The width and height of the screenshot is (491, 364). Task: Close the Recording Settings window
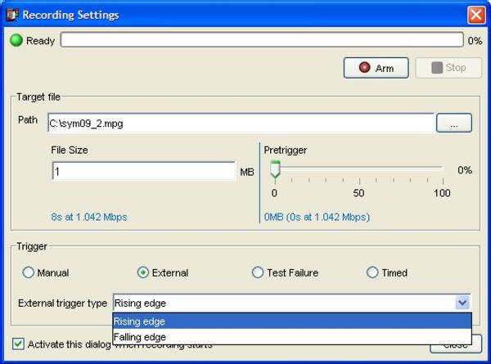476,15
